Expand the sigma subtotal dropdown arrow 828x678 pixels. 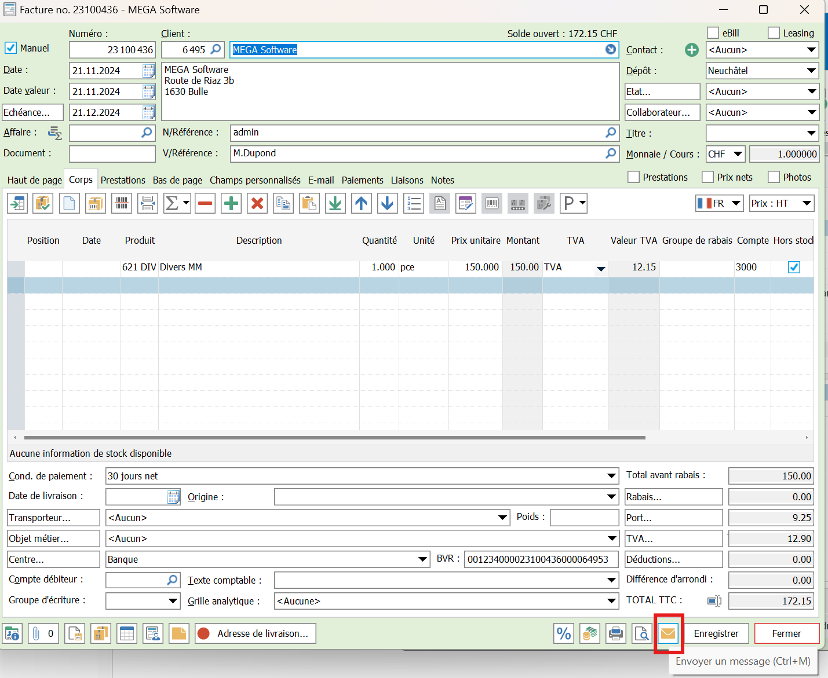186,203
